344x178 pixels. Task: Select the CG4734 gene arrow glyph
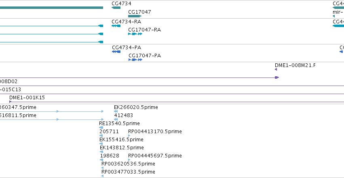click(x=116, y=8)
